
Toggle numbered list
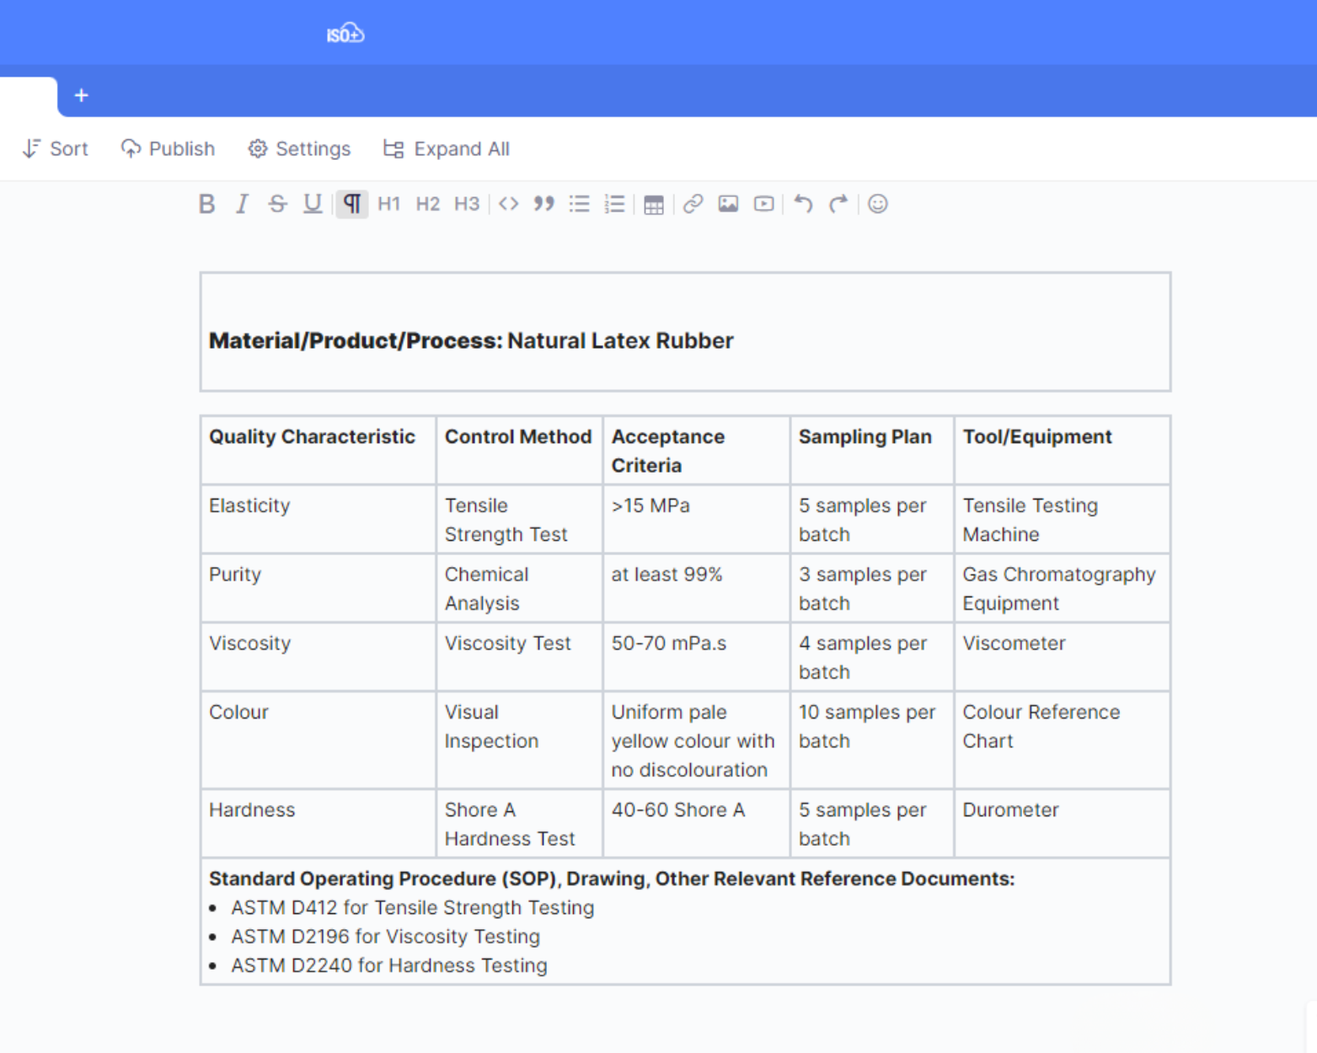614,204
